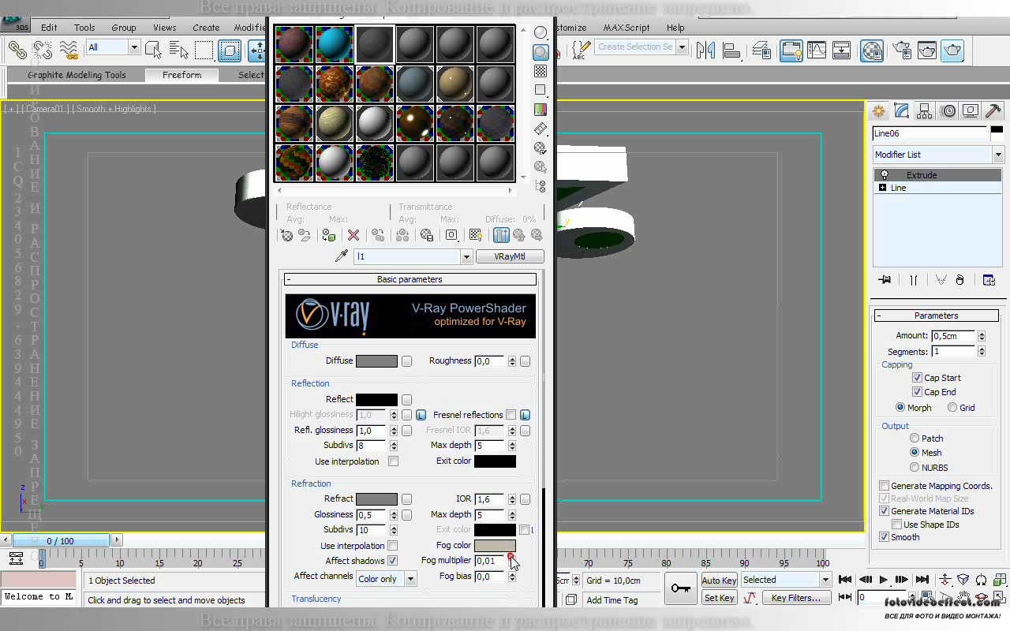
Task: Select NURBS output radio button
Action: (x=915, y=468)
